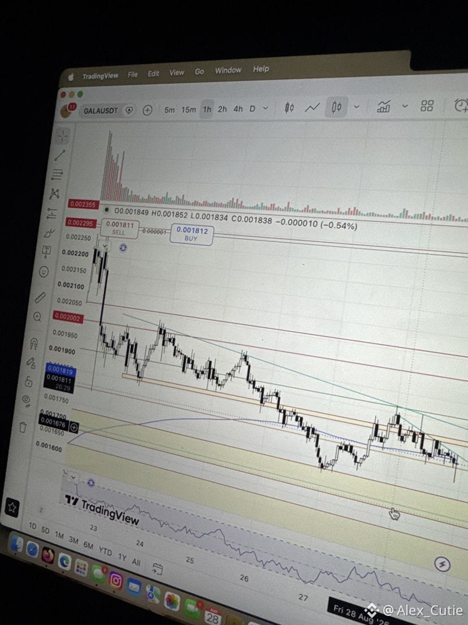468x625 pixels.
Task: Toggle lock all drawings
Action: tap(29, 382)
